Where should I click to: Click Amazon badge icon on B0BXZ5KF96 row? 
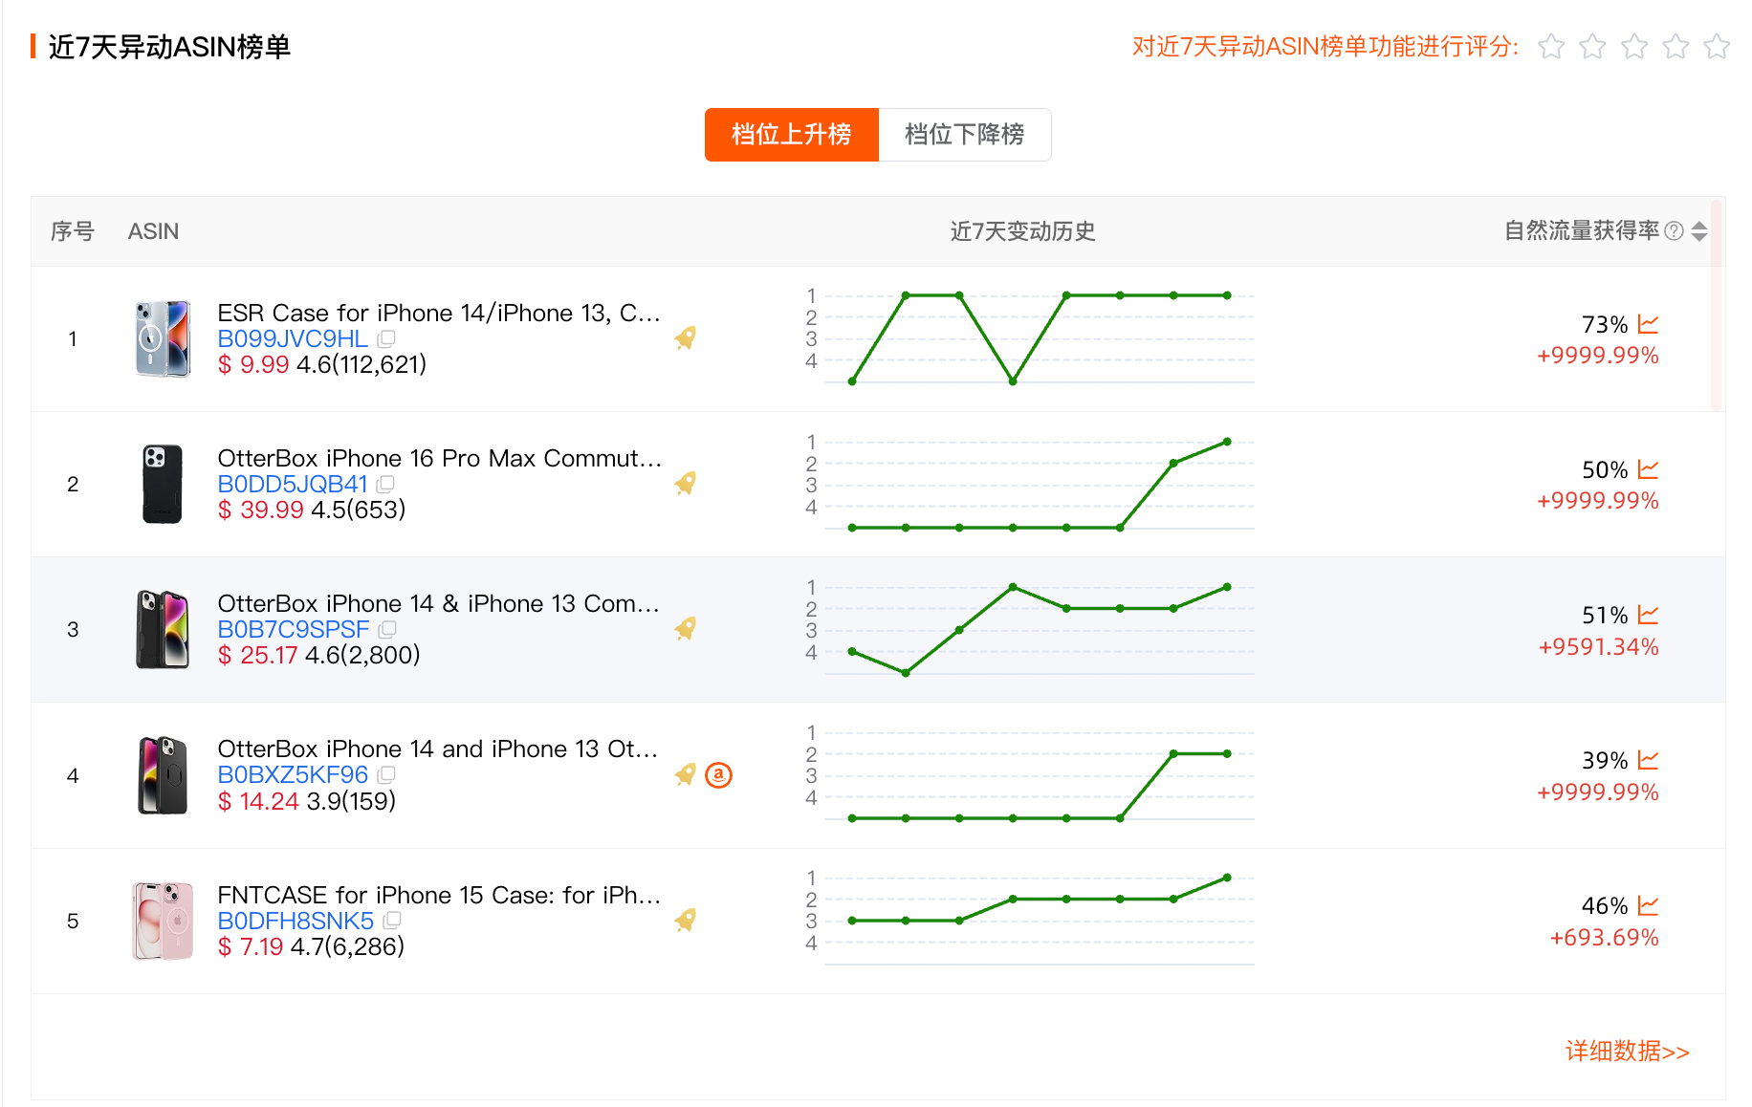click(718, 775)
